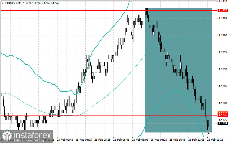Click the "25 Feb 06:45" time label

[121, 140]
